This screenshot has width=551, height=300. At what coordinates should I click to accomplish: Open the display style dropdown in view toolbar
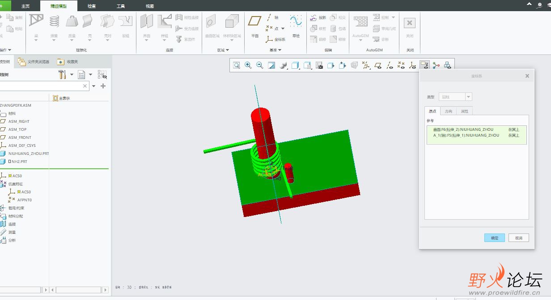click(x=295, y=65)
